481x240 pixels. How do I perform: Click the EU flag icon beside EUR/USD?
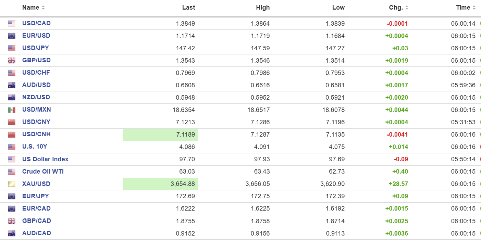(12, 36)
